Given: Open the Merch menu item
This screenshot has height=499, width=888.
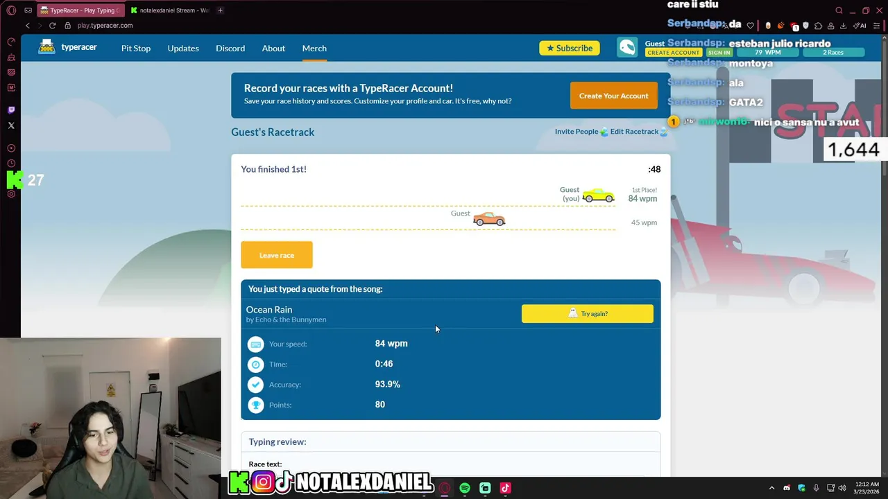Looking at the screenshot, I should click(x=314, y=48).
